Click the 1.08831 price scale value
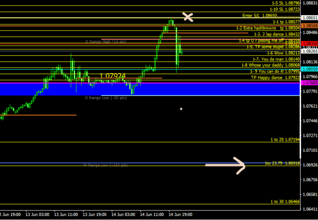The height and width of the screenshot is (220, 318). (x=310, y=3)
